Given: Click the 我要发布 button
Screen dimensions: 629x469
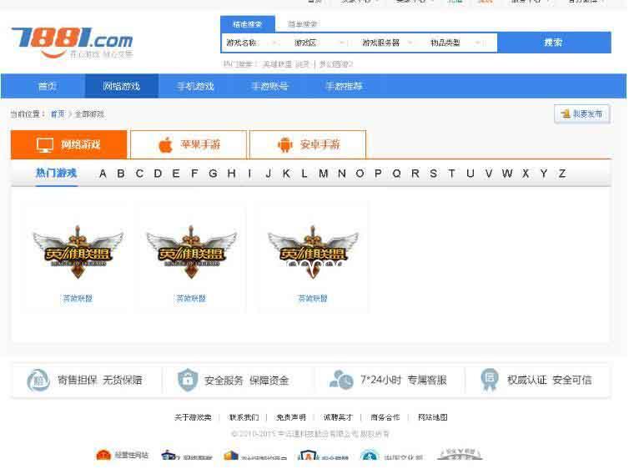Looking at the screenshot, I should [x=581, y=113].
